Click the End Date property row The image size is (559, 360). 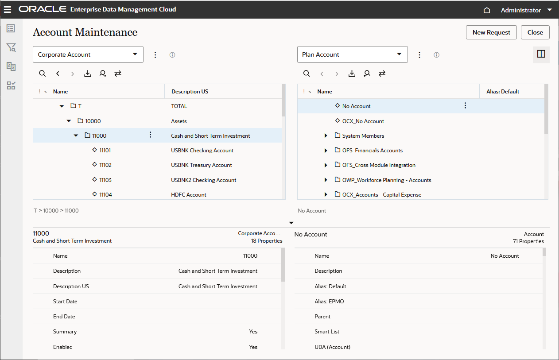click(x=157, y=317)
